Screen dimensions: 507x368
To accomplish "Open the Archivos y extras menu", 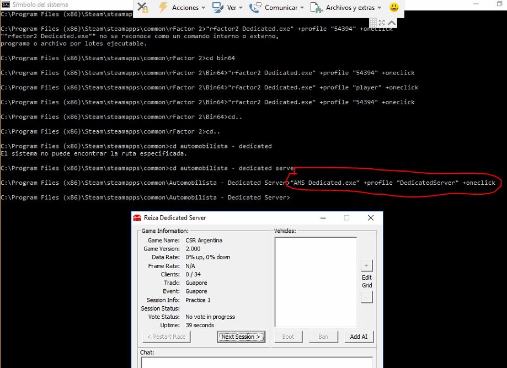I will coord(346,7).
